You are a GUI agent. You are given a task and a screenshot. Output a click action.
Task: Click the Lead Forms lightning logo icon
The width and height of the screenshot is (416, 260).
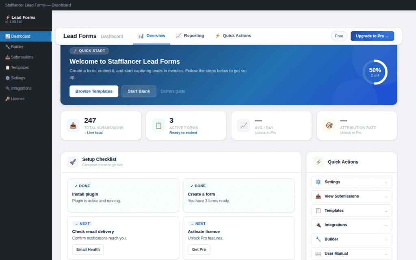click(x=8, y=17)
